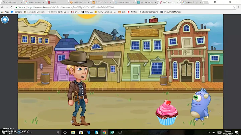The width and height of the screenshot is (241, 135).
Task: Open the Netflix bookmark in bookmarks bar
Action: pos(132,12)
